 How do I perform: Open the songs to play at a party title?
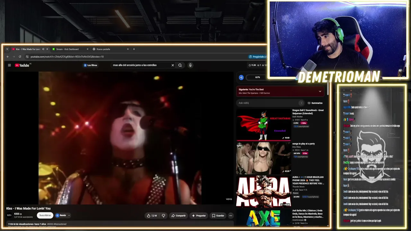pos(303,144)
